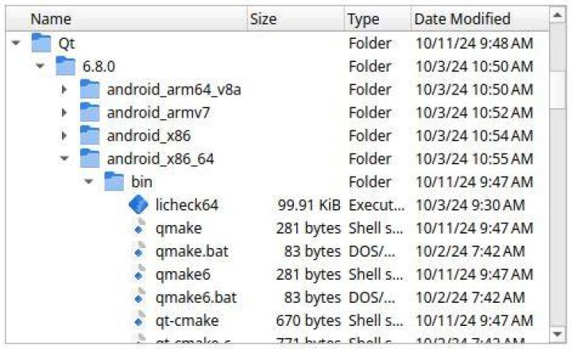Expand the android_arm64_v8a folder
The width and height of the screenshot is (572, 349).
[64, 90]
